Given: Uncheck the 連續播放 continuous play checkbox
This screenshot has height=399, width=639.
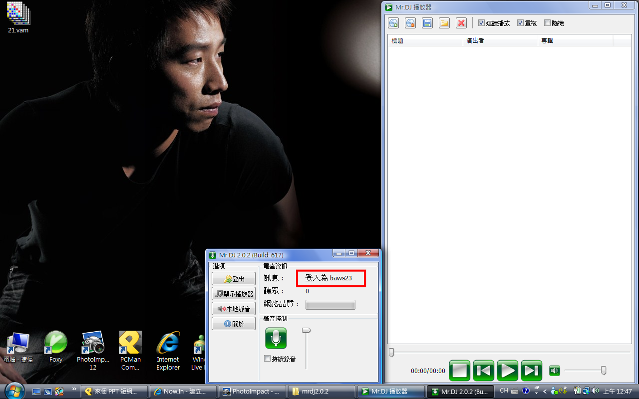Looking at the screenshot, I should pyautogui.click(x=481, y=23).
